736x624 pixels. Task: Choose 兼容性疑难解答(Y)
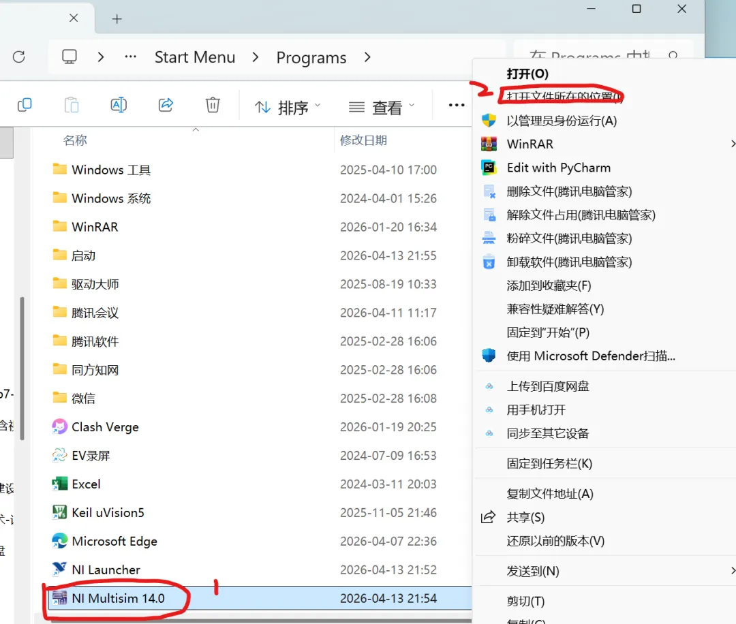click(555, 309)
